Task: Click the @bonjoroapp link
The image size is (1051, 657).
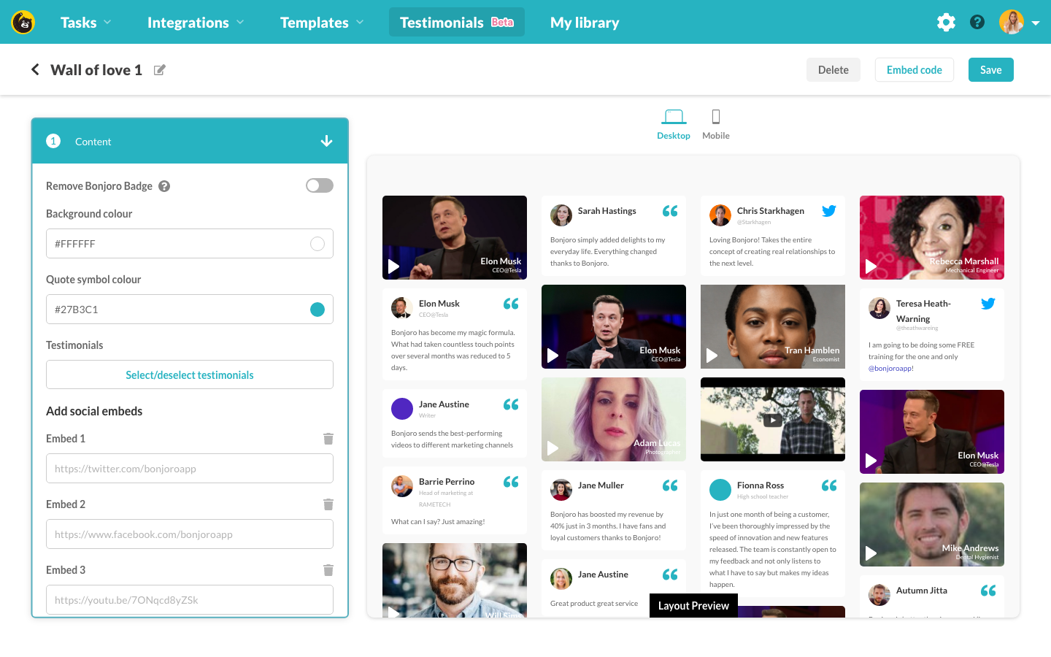Action: (890, 369)
